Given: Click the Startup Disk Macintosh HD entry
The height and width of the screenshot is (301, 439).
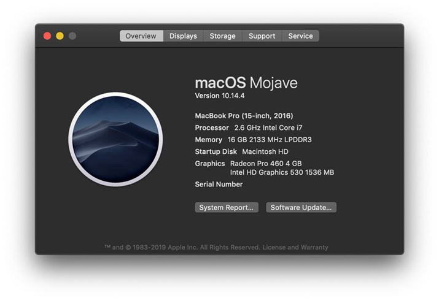Looking at the screenshot, I should coord(241,151).
